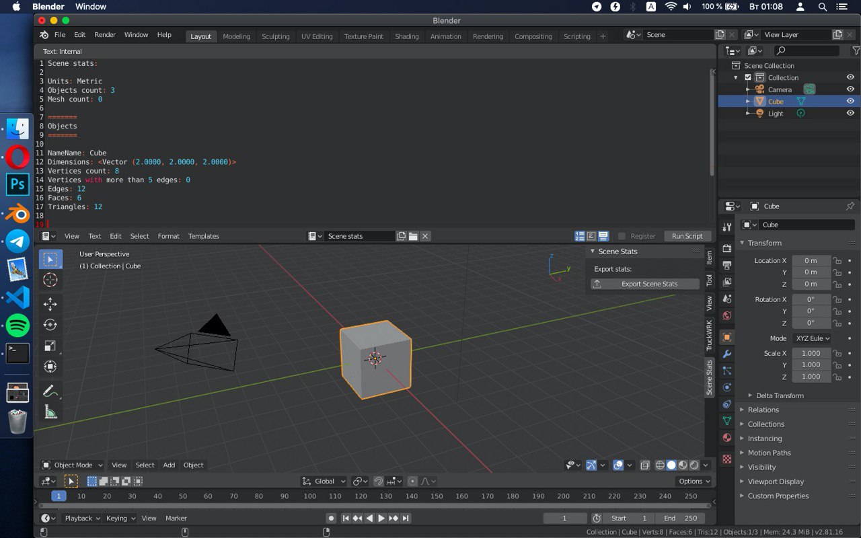The height and width of the screenshot is (538, 861).
Task: Open the Modifiers properties tab
Action: tap(726, 354)
